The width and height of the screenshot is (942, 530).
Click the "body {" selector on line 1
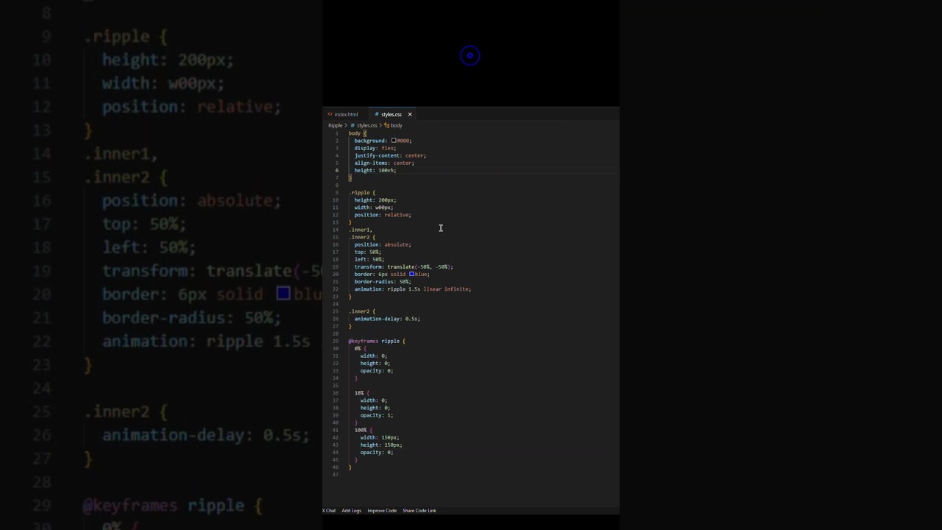pyautogui.click(x=357, y=133)
